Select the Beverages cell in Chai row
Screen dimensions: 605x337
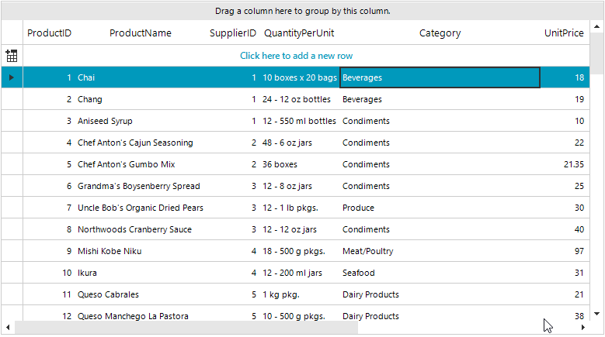440,77
